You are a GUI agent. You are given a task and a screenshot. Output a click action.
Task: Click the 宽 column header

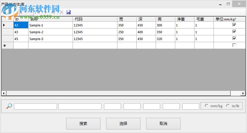point(127,19)
